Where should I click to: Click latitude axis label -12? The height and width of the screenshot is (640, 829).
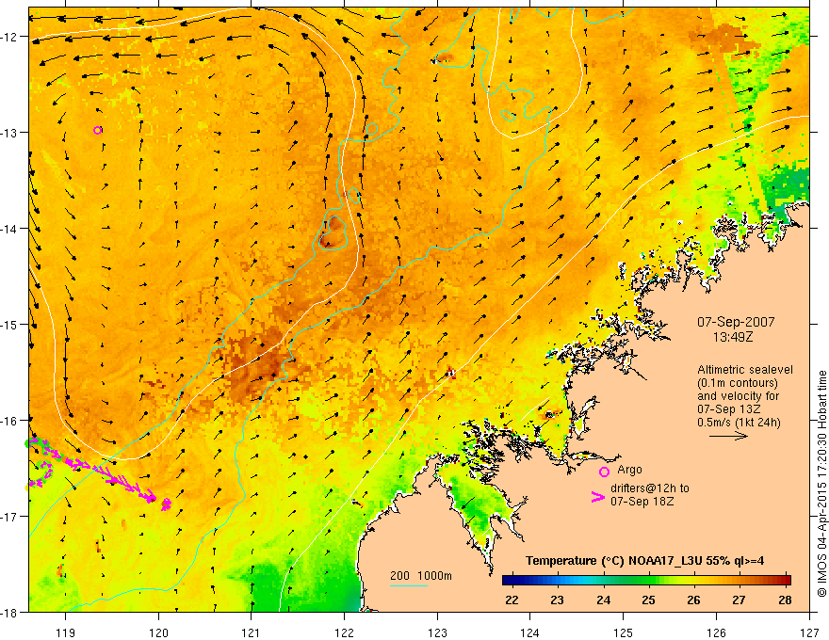(x=10, y=37)
